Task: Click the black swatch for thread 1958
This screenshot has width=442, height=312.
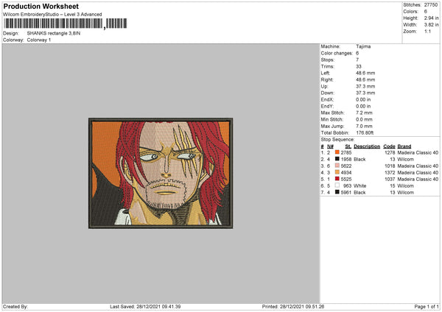Action: pos(337,159)
